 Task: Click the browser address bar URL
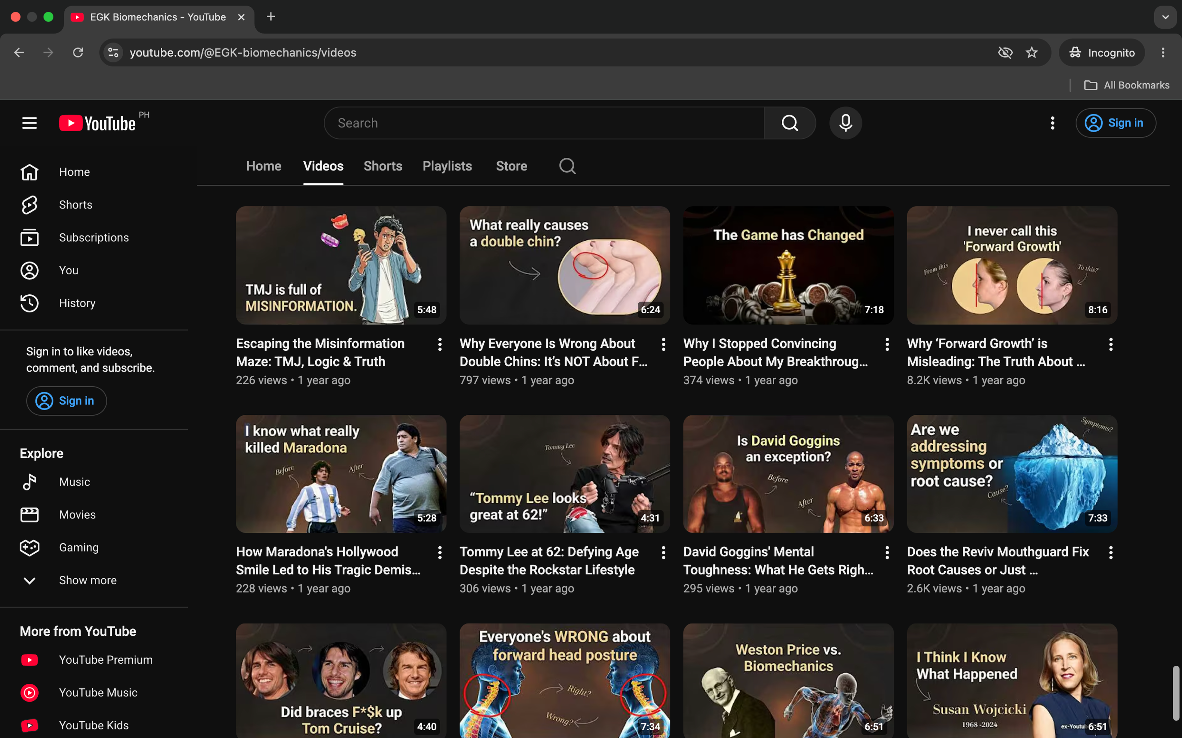[243, 52]
